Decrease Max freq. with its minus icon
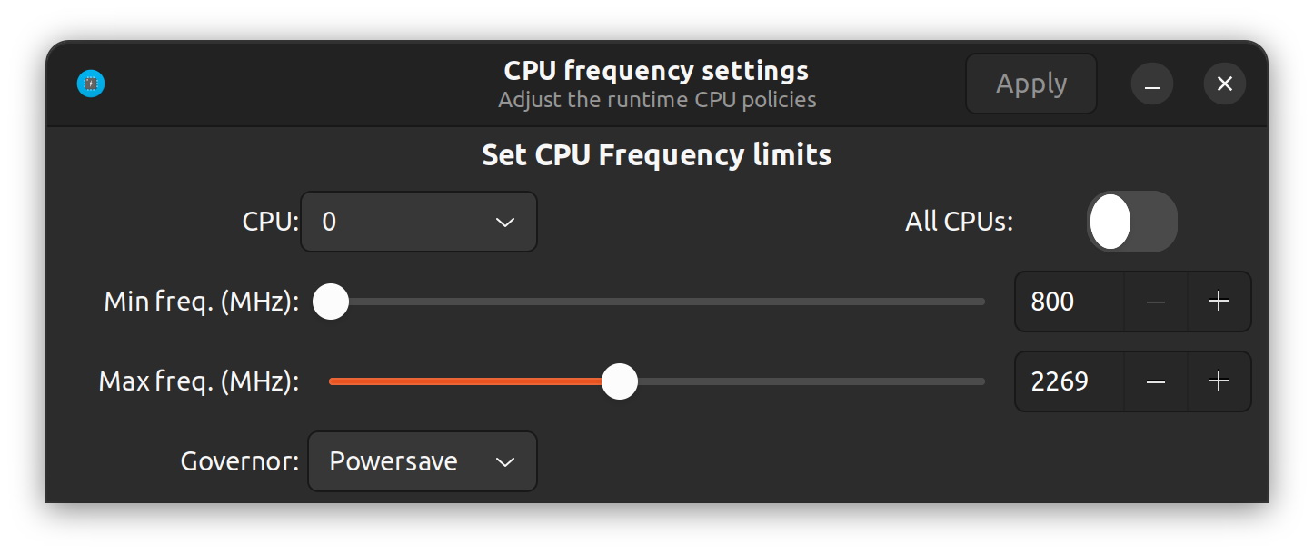This screenshot has height=554, width=1314. pyautogui.click(x=1156, y=381)
